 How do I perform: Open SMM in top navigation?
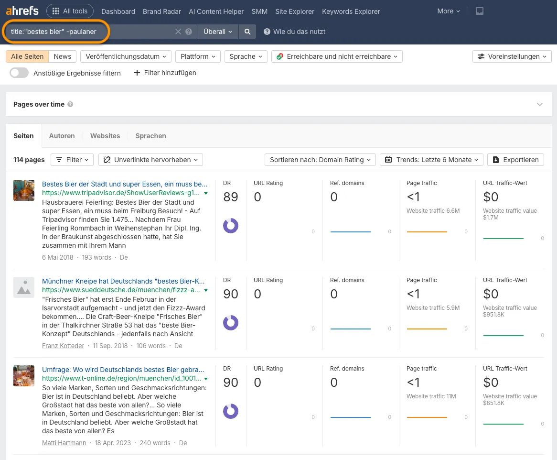(x=260, y=11)
